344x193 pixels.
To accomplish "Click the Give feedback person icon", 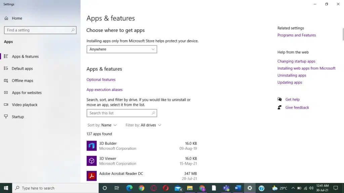I will pos(279,108).
